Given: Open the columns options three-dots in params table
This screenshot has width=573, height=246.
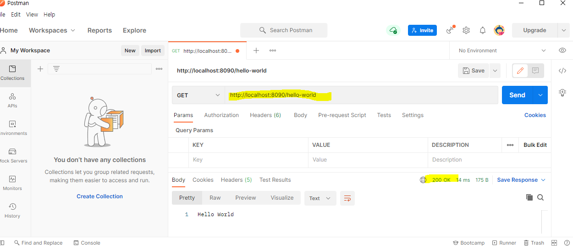Looking at the screenshot, I should click(x=510, y=145).
